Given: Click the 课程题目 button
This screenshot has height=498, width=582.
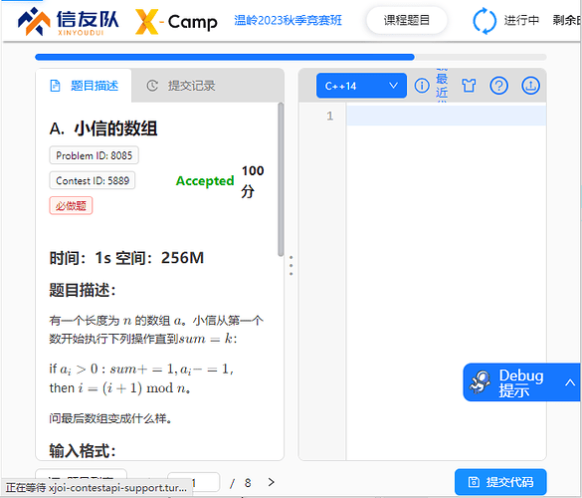Looking at the screenshot, I should pyautogui.click(x=407, y=20).
